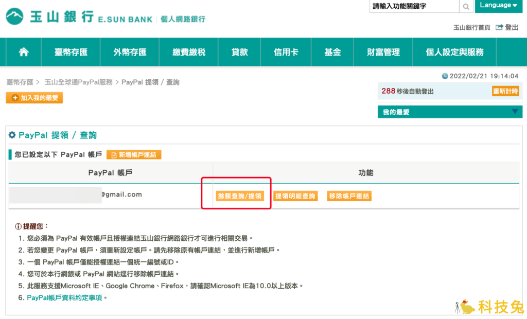
Task: Click the 2022/02/21 19:14:04 timestamp
Action: [x=484, y=76]
